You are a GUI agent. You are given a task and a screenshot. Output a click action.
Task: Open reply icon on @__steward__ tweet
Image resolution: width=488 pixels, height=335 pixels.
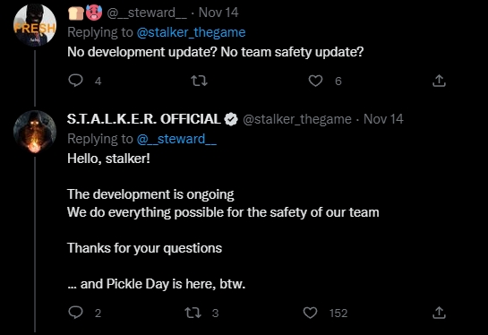pos(75,81)
